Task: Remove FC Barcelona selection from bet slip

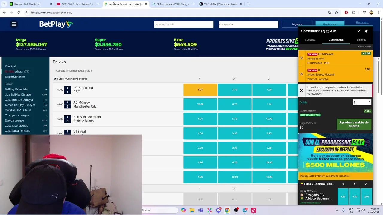Action: (301, 58)
